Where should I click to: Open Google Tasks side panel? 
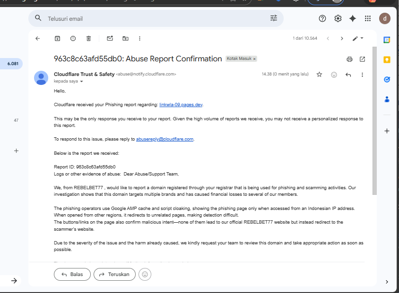tap(387, 79)
